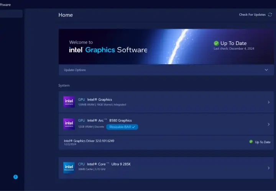Screen dimensions: 276x191
Task: Open Intel Graphics integrated GPU details arrow
Action: tap(269, 102)
